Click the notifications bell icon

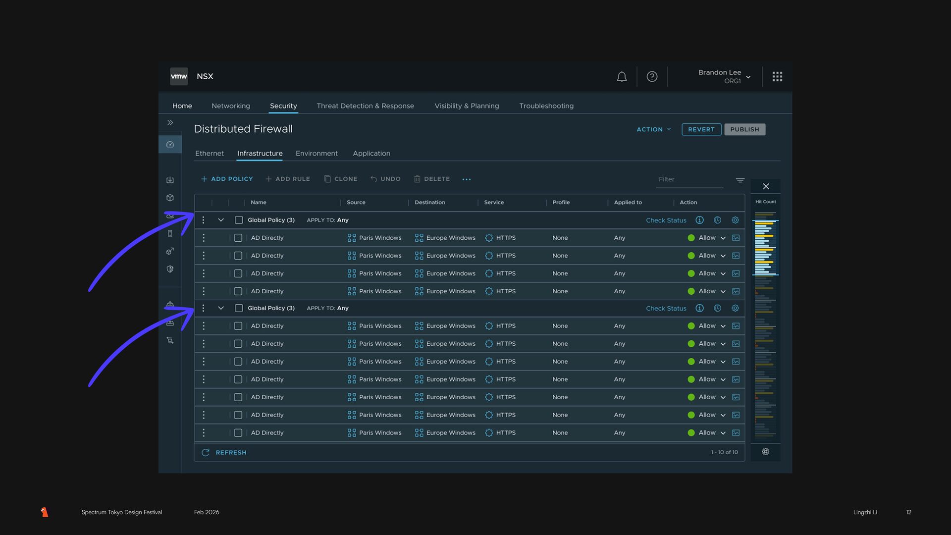622,77
